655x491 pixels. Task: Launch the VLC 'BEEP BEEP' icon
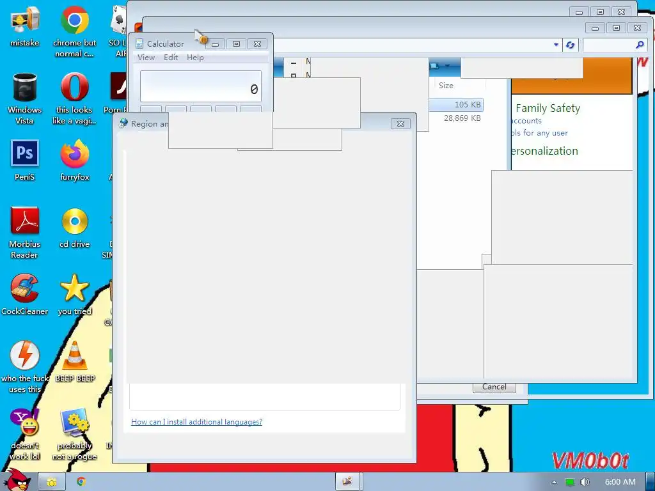coord(75,362)
